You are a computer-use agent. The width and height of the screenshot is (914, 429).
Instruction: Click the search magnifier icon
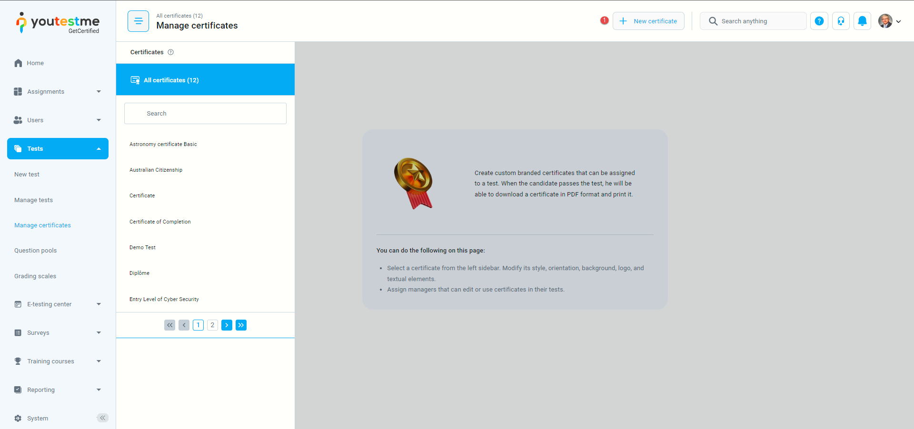click(x=713, y=21)
